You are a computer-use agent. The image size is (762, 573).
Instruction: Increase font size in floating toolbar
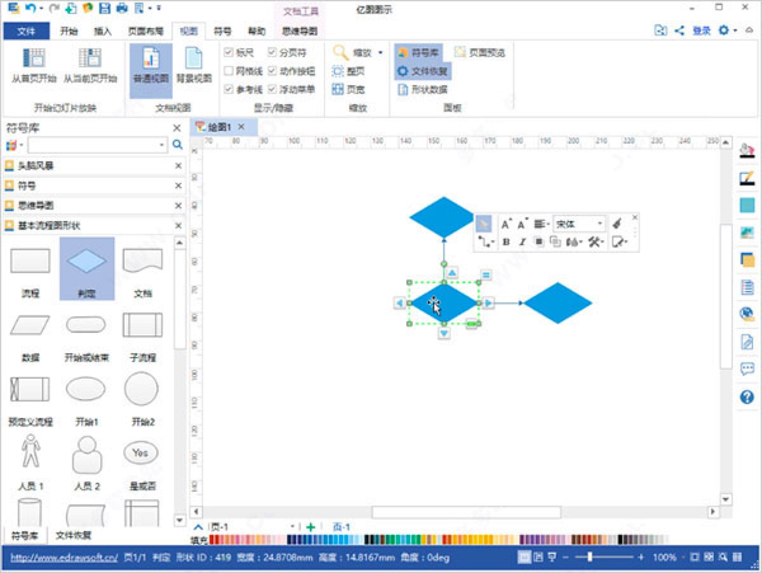click(x=506, y=224)
